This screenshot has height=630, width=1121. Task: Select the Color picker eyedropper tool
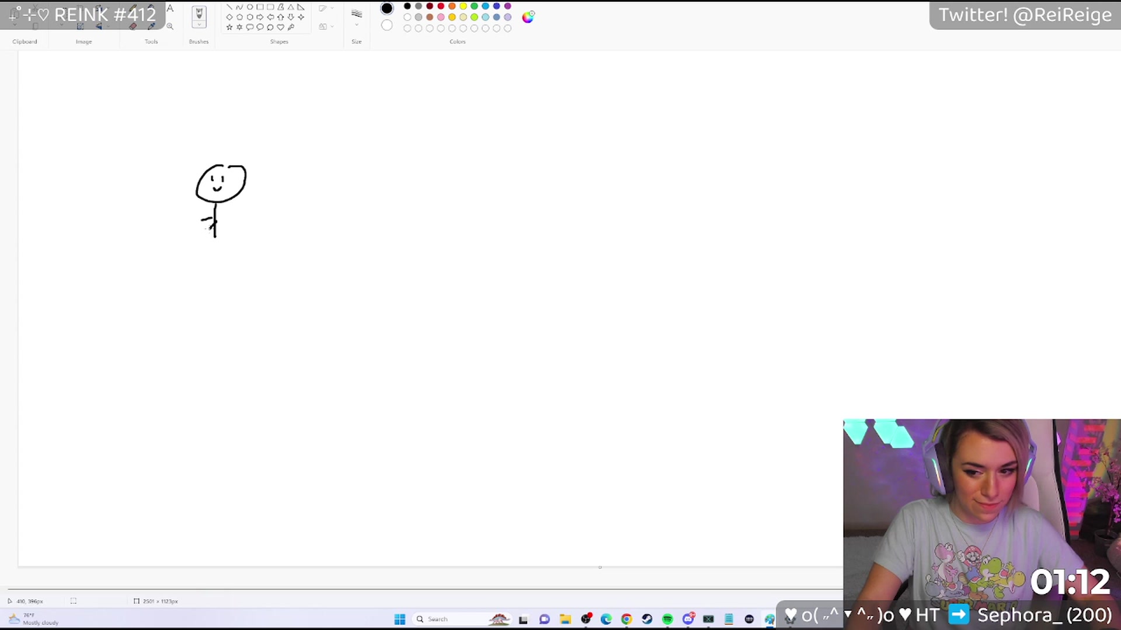151,26
